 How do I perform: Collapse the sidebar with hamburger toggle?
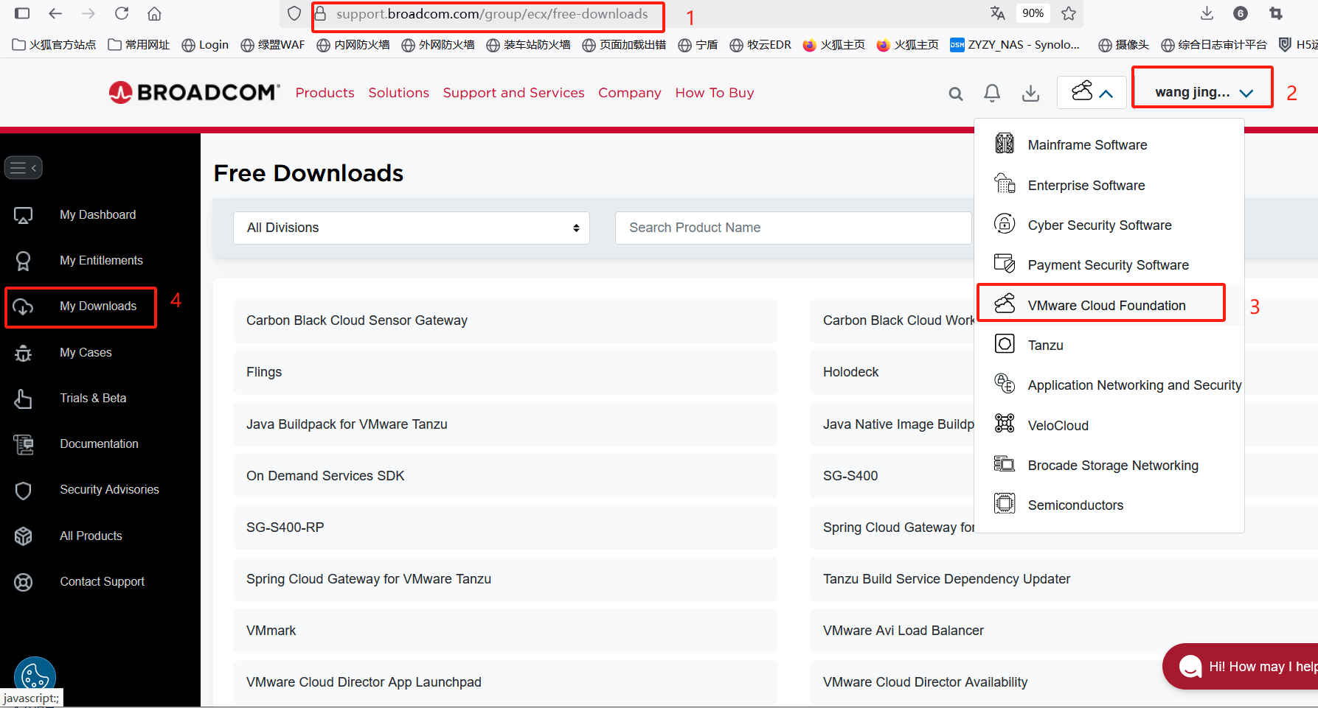point(24,168)
